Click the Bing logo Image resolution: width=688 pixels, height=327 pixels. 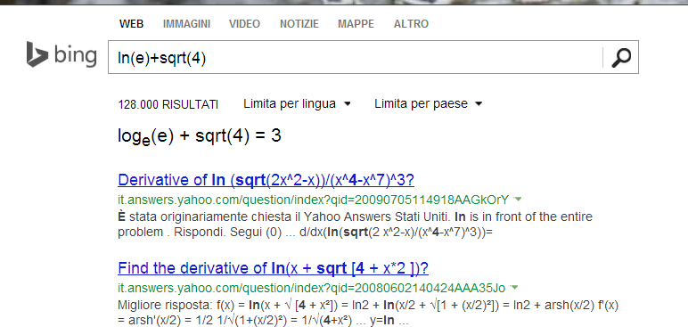61,55
